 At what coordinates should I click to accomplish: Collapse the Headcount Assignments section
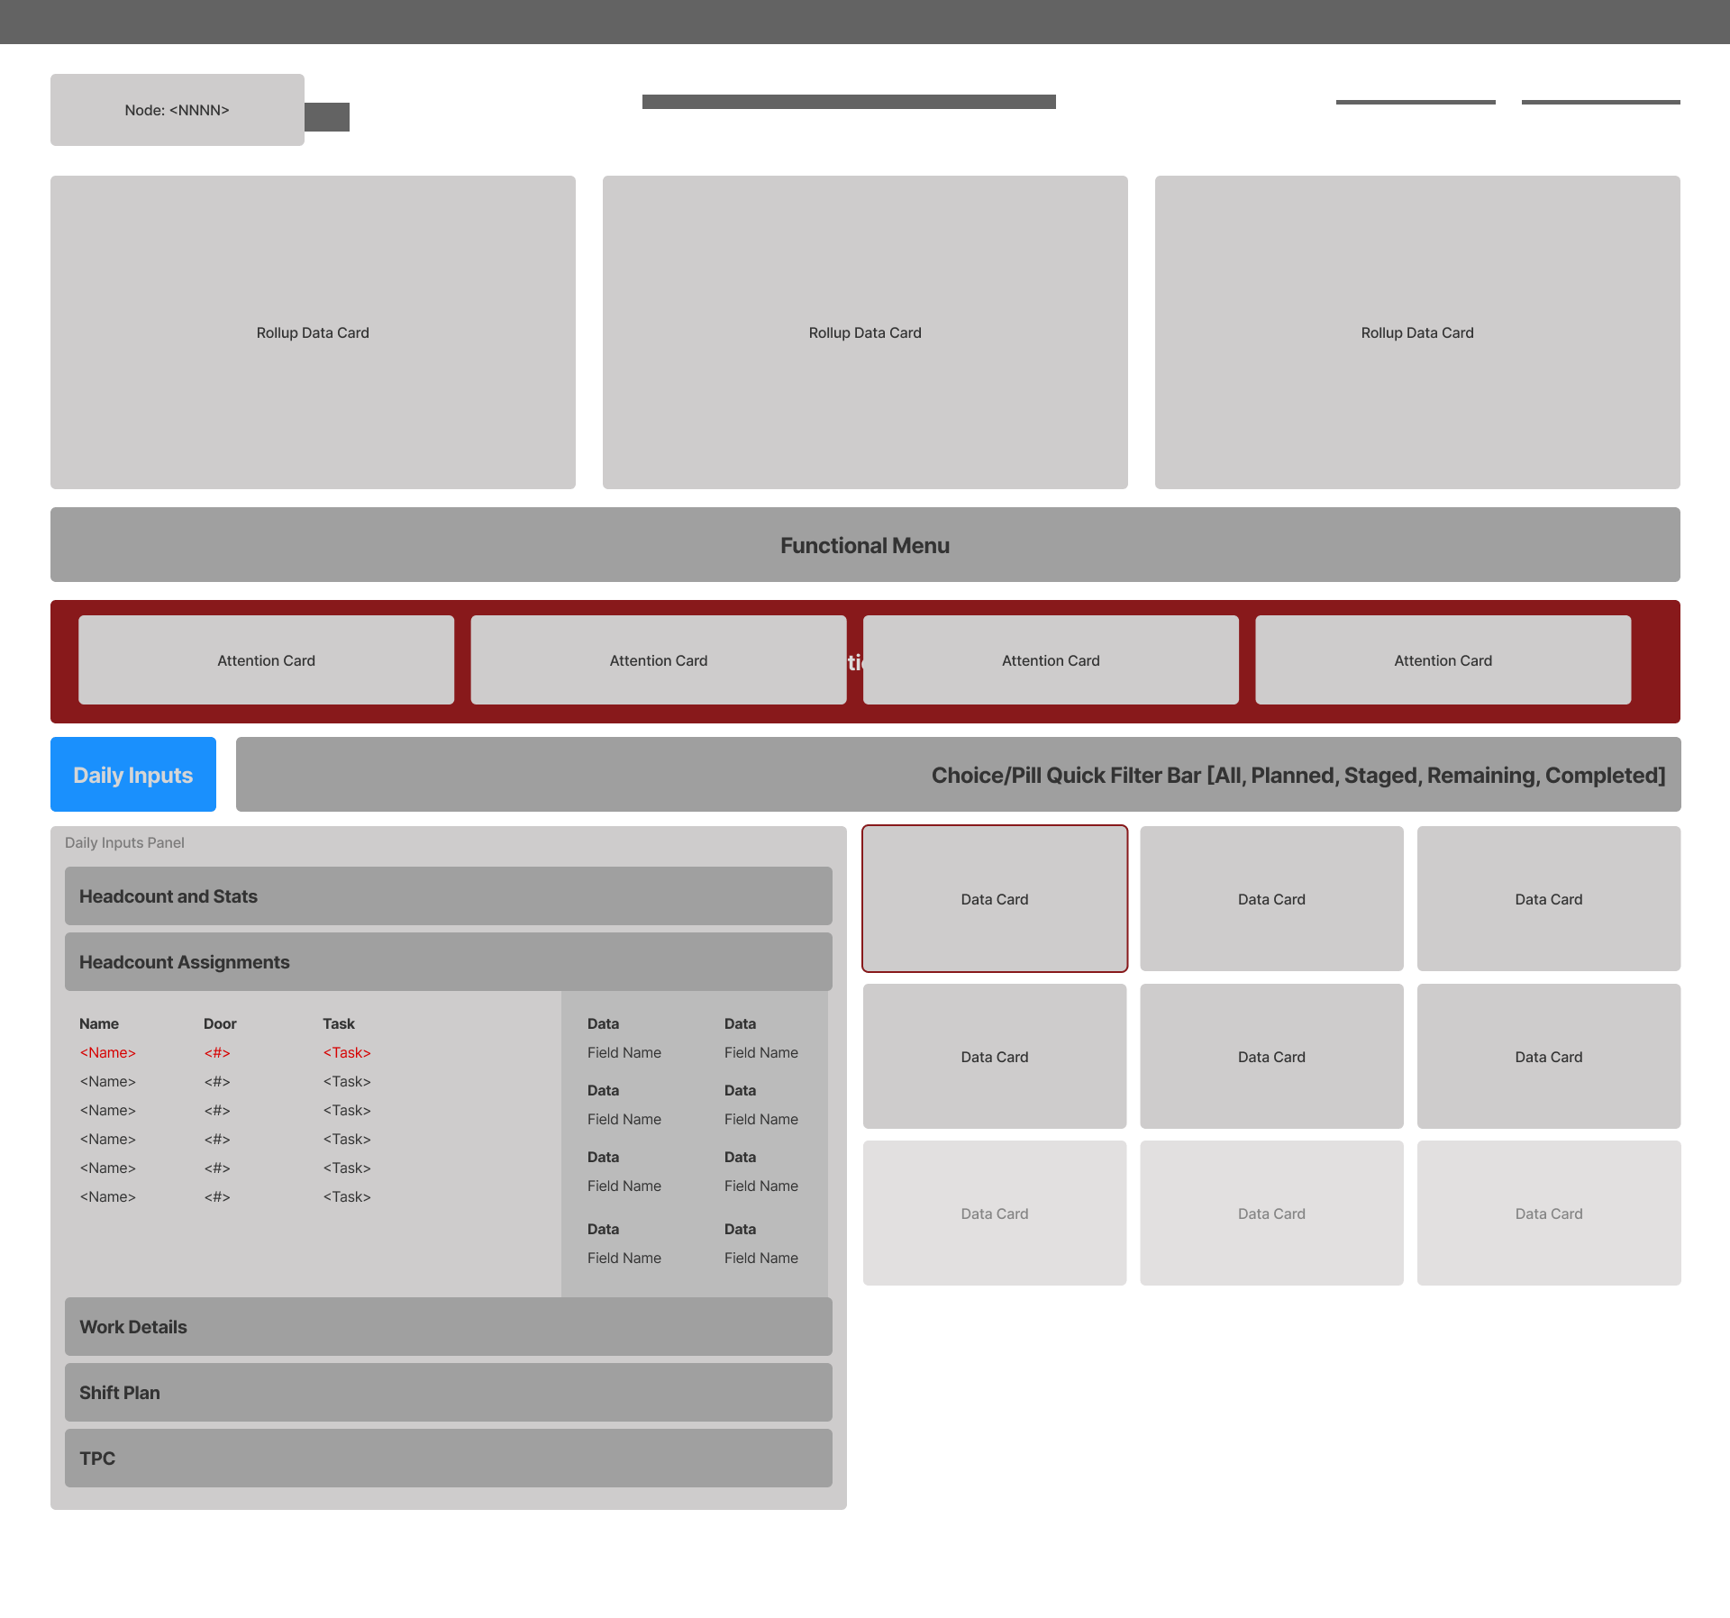coord(448,961)
